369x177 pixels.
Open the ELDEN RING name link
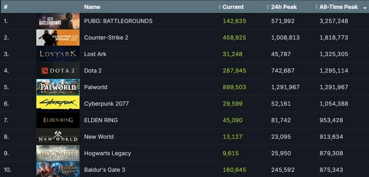tap(101, 120)
